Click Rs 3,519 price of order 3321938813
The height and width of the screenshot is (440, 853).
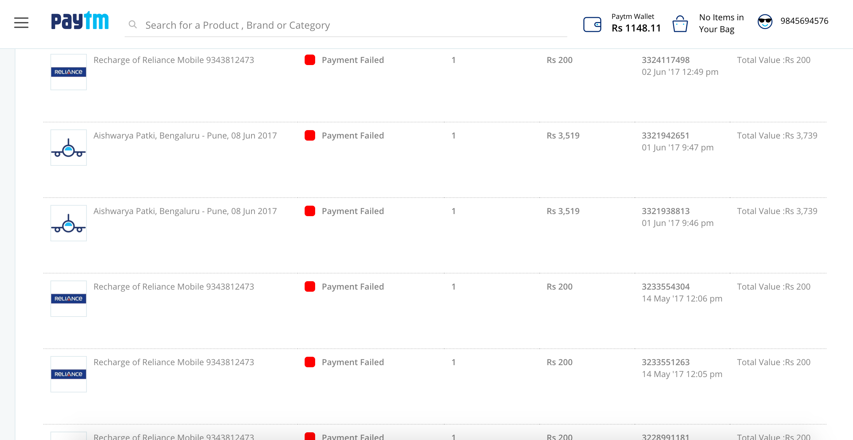click(x=563, y=211)
